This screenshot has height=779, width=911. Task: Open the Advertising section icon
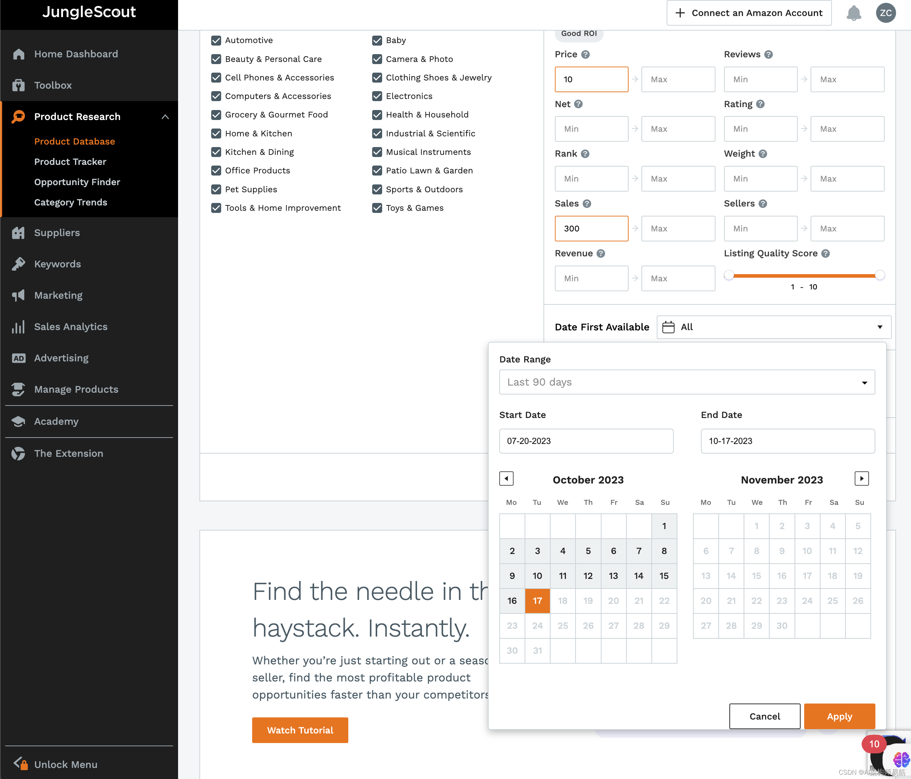19,358
